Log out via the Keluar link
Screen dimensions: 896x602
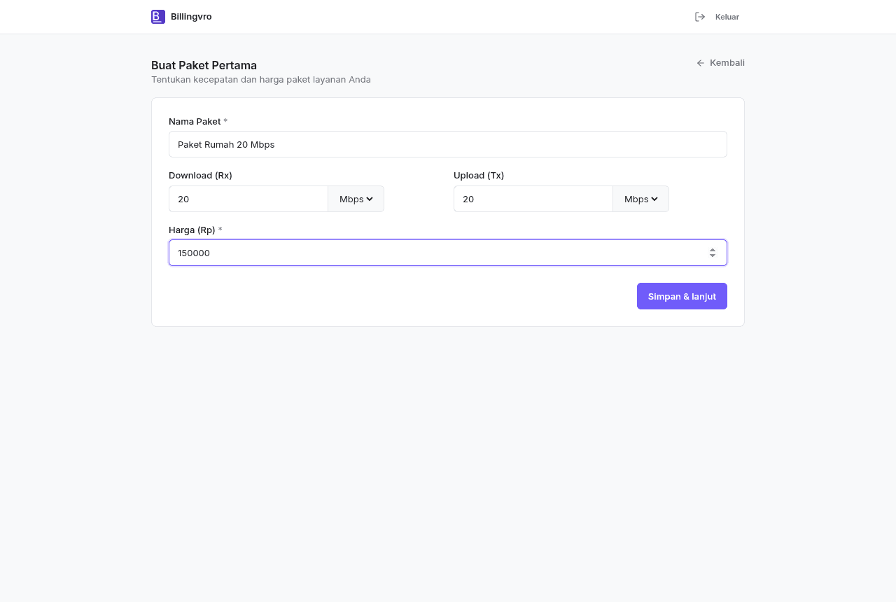(717, 17)
